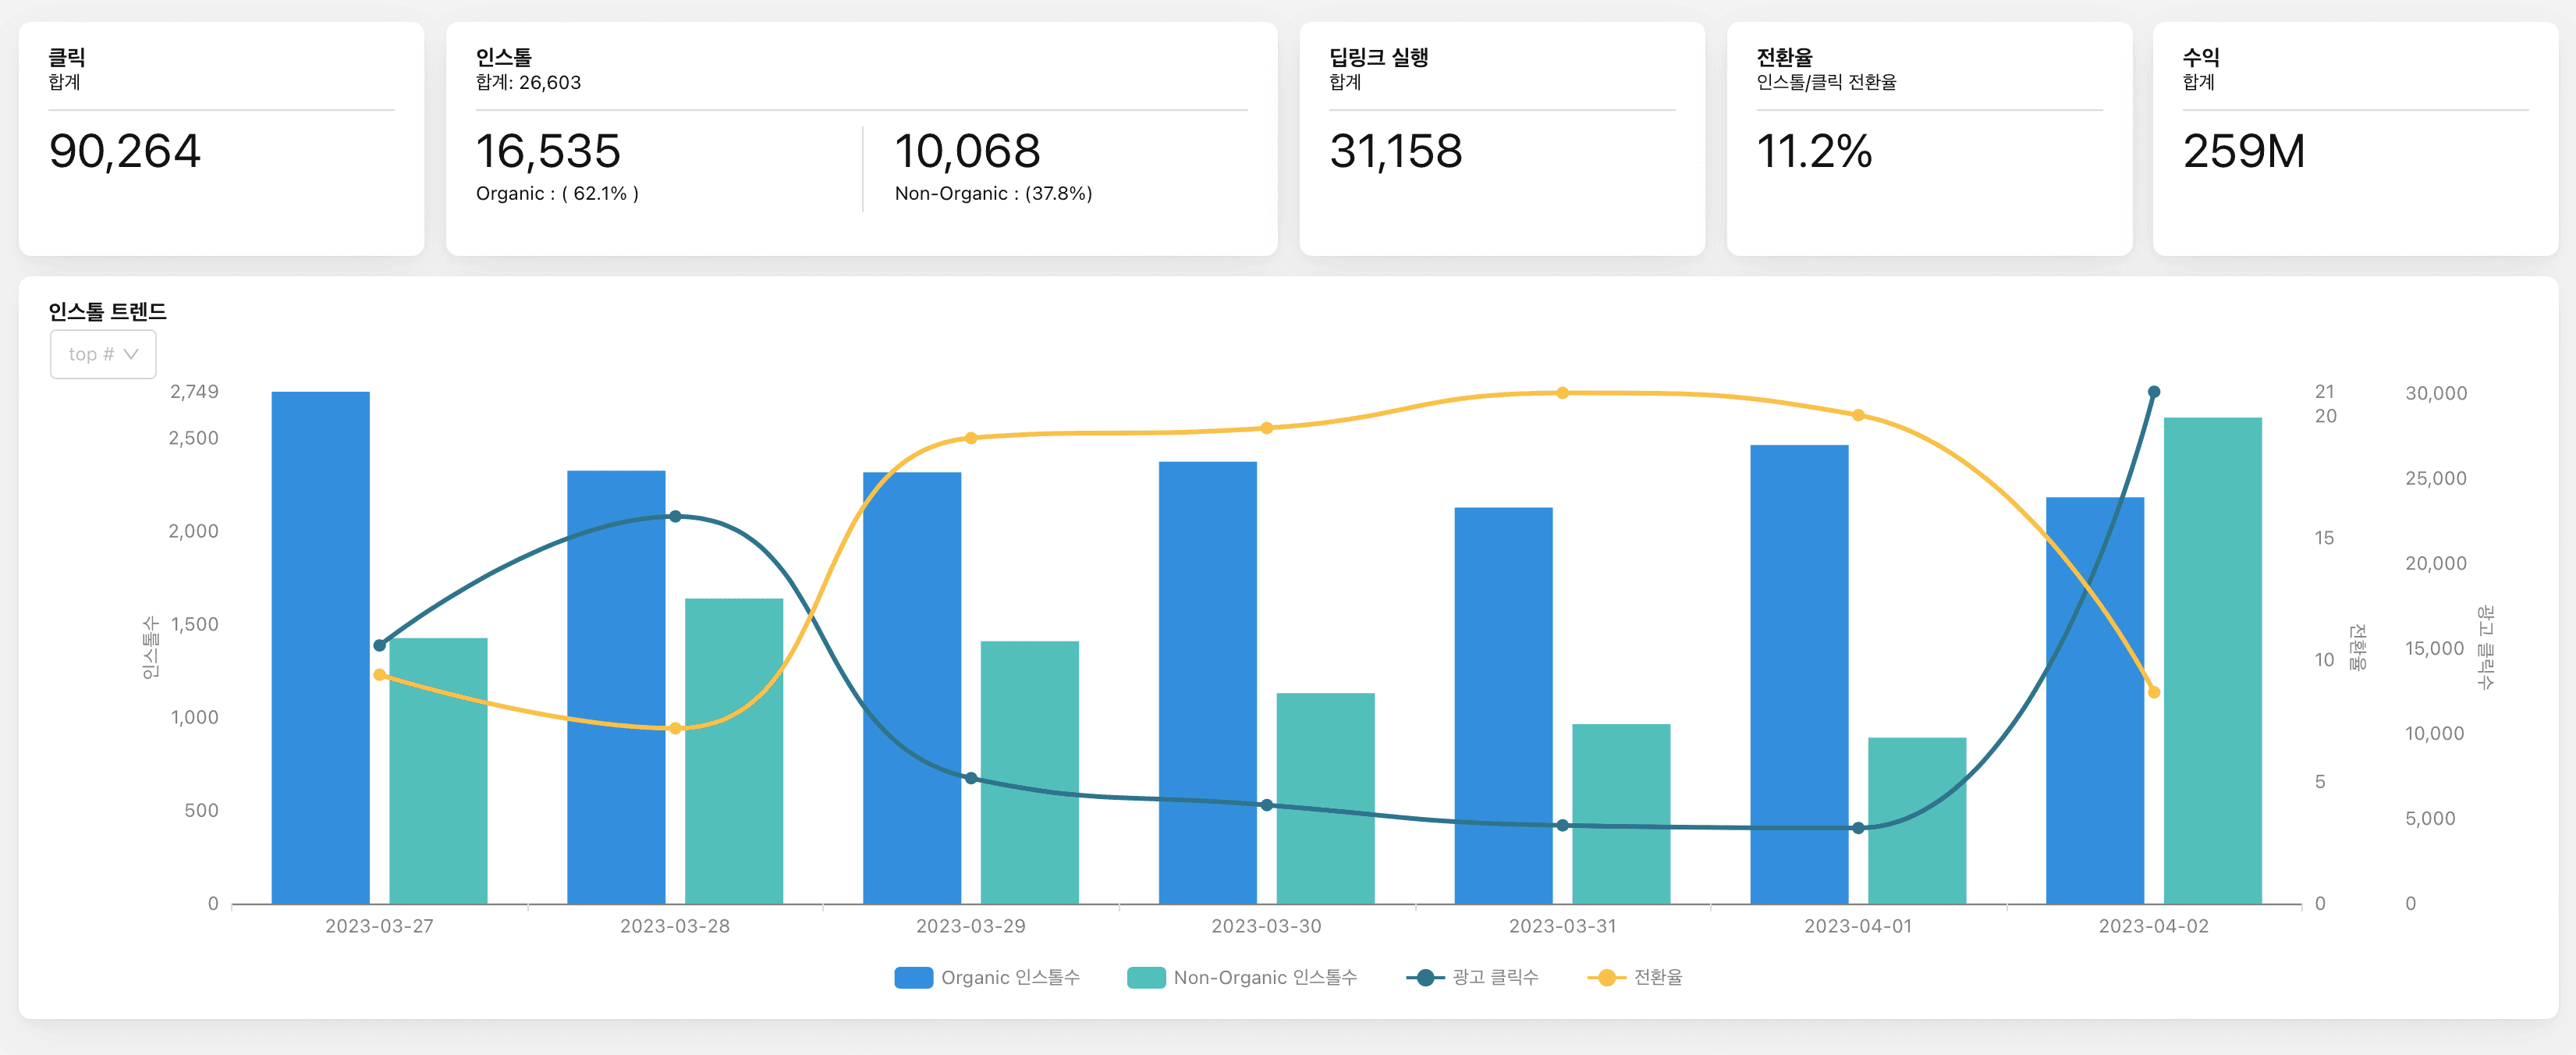The width and height of the screenshot is (2576, 1055).
Task: Click the 딥링크 실행 card 31,158
Action: click(x=1396, y=151)
